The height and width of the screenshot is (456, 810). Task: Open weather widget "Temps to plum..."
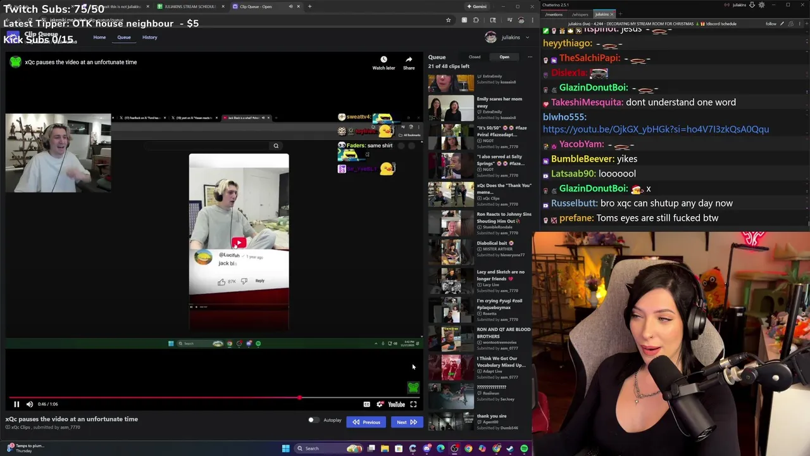[x=25, y=448]
